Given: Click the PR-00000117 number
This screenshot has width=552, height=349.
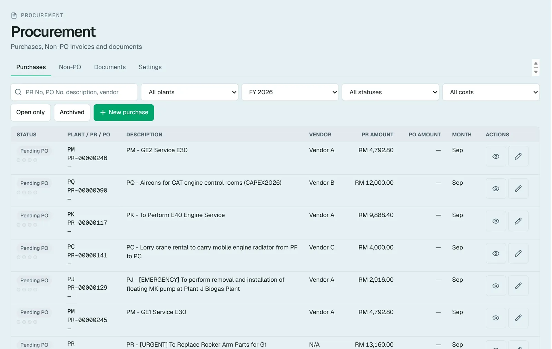Looking at the screenshot, I should pos(87,223).
